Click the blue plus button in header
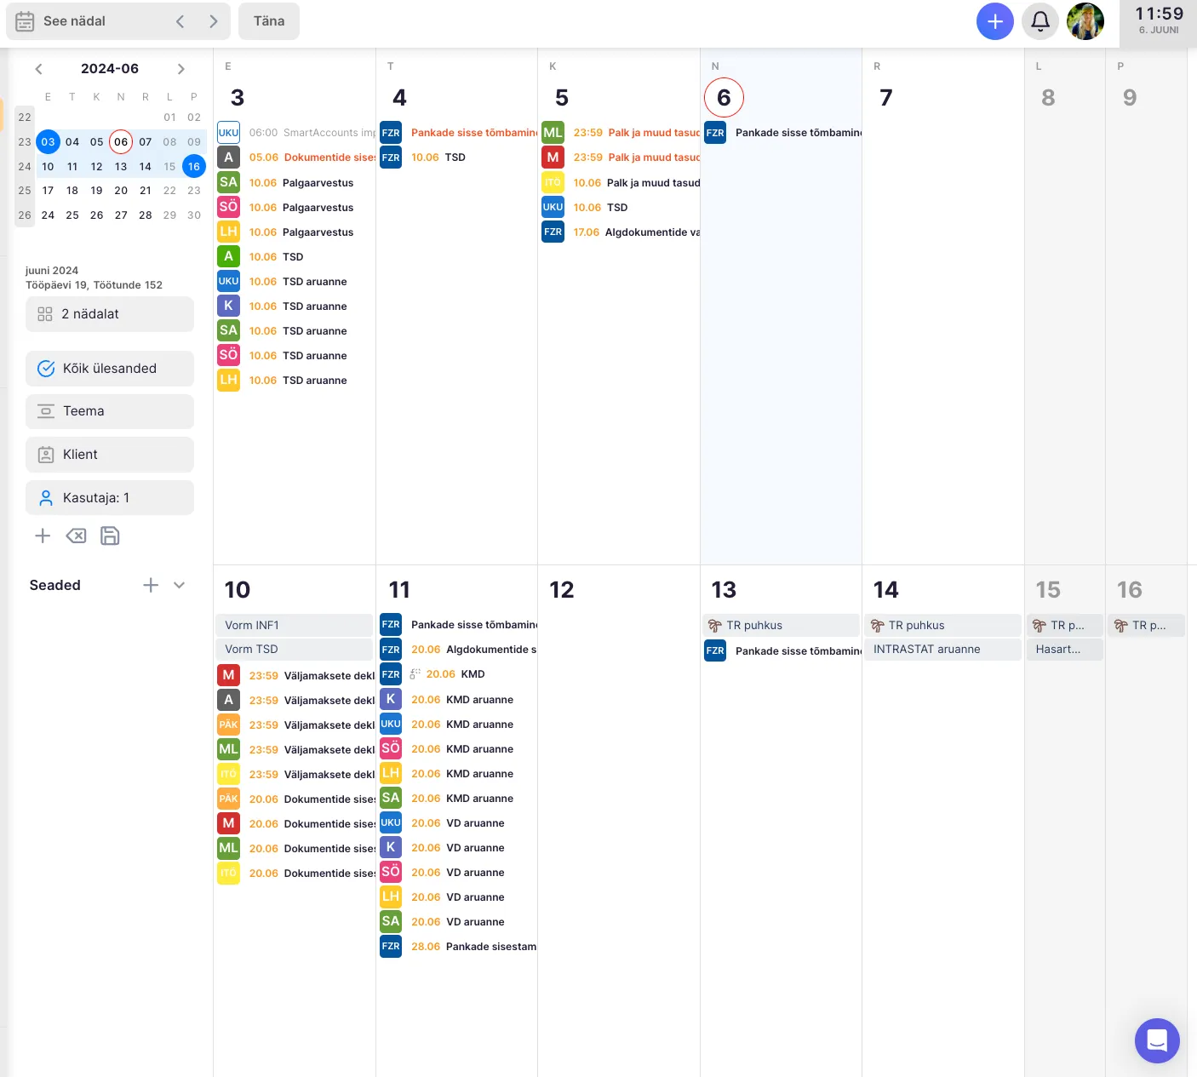 tap(994, 21)
